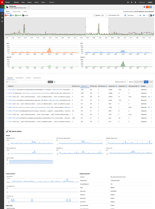The image size is (155, 209).
Task: Open the Last 2 hours time range dropdown
Action: click(x=133, y=15)
